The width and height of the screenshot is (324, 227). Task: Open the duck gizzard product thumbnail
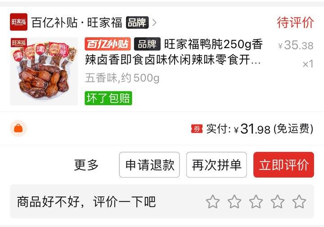[x=44, y=71]
